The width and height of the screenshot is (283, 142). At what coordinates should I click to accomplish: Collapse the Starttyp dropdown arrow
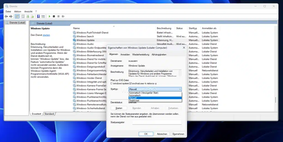pyautogui.click(x=180, y=89)
